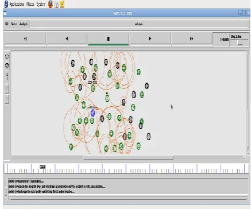Play the animation backward
Image resolution: width=251 pixels, height=209 pixels.
(x=67, y=38)
